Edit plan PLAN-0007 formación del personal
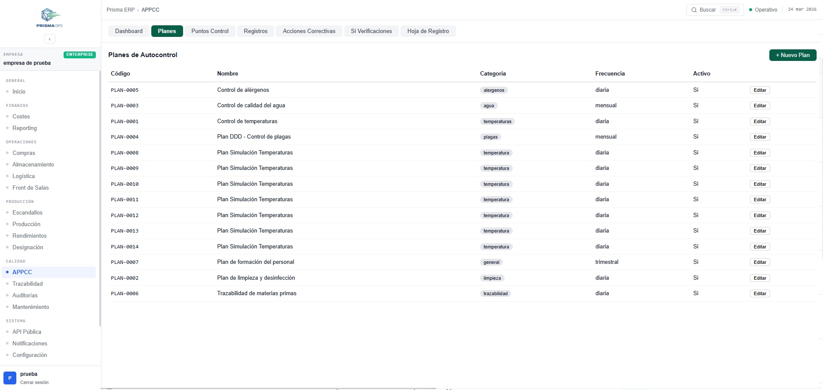This screenshot has height=390, width=823. coord(759,262)
